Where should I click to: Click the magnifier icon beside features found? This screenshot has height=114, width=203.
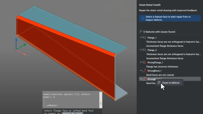click(141, 31)
